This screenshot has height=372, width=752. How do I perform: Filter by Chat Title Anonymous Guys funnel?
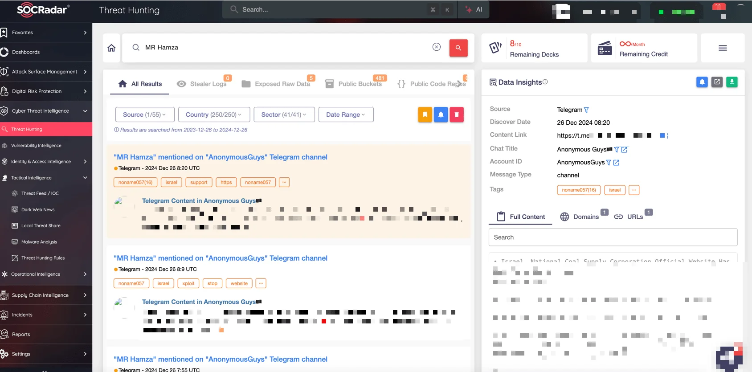click(617, 150)
